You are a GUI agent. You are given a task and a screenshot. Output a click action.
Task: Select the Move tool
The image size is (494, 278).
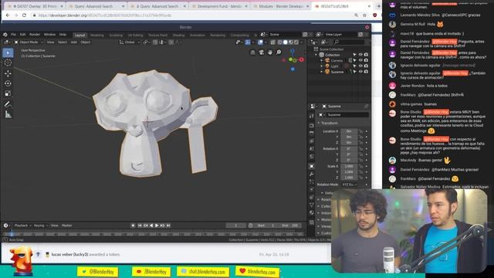click(8, 73)
